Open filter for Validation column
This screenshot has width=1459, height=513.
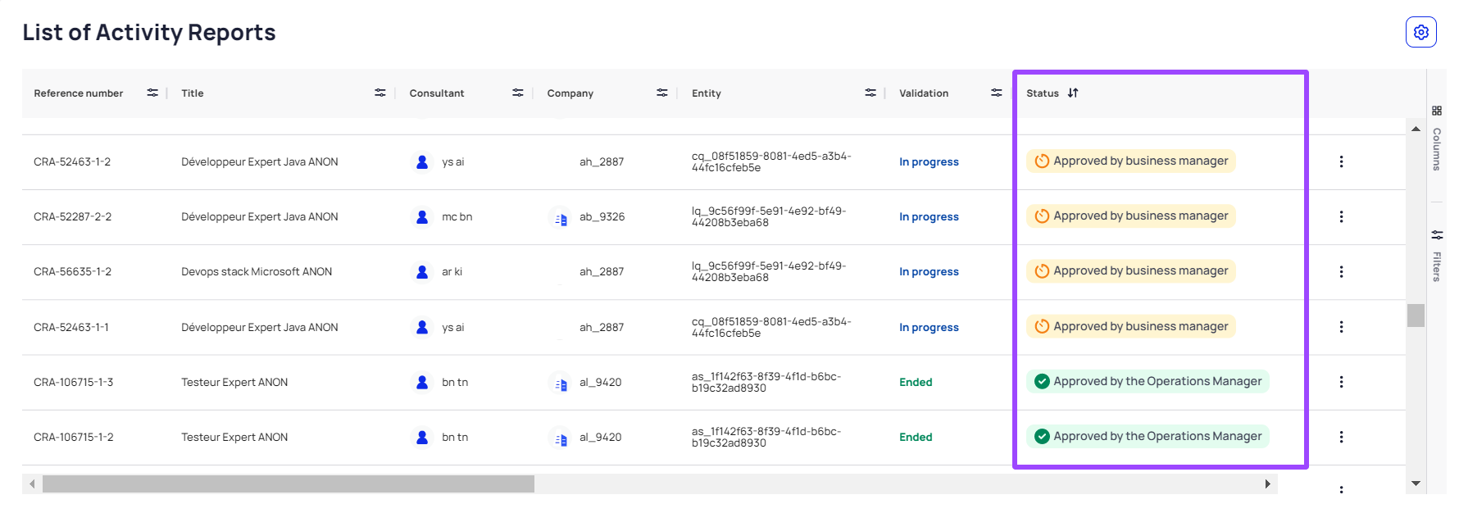pos(997,93)
